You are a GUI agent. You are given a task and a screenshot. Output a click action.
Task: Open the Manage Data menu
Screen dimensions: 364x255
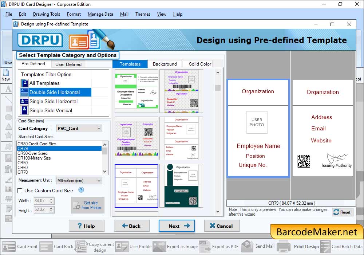tap(100, 14)
